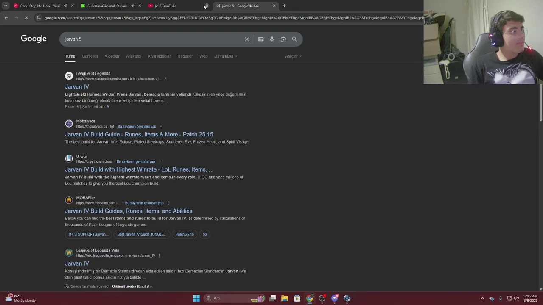Image resolution: width=543 pixels, height=305 pixels.
Task: Click the Google logo
Action: pos(34,39)
